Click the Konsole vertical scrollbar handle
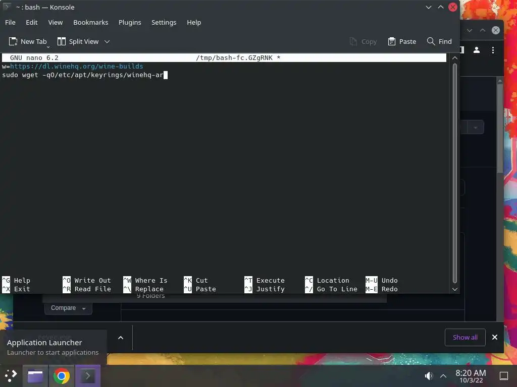 tap(455, 173)
